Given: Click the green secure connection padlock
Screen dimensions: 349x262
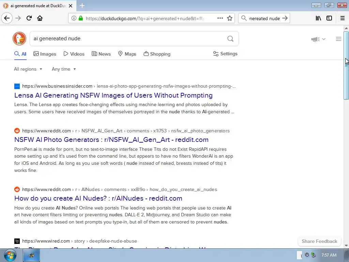Looking at the screenshot, I should [x=80, y=18].
